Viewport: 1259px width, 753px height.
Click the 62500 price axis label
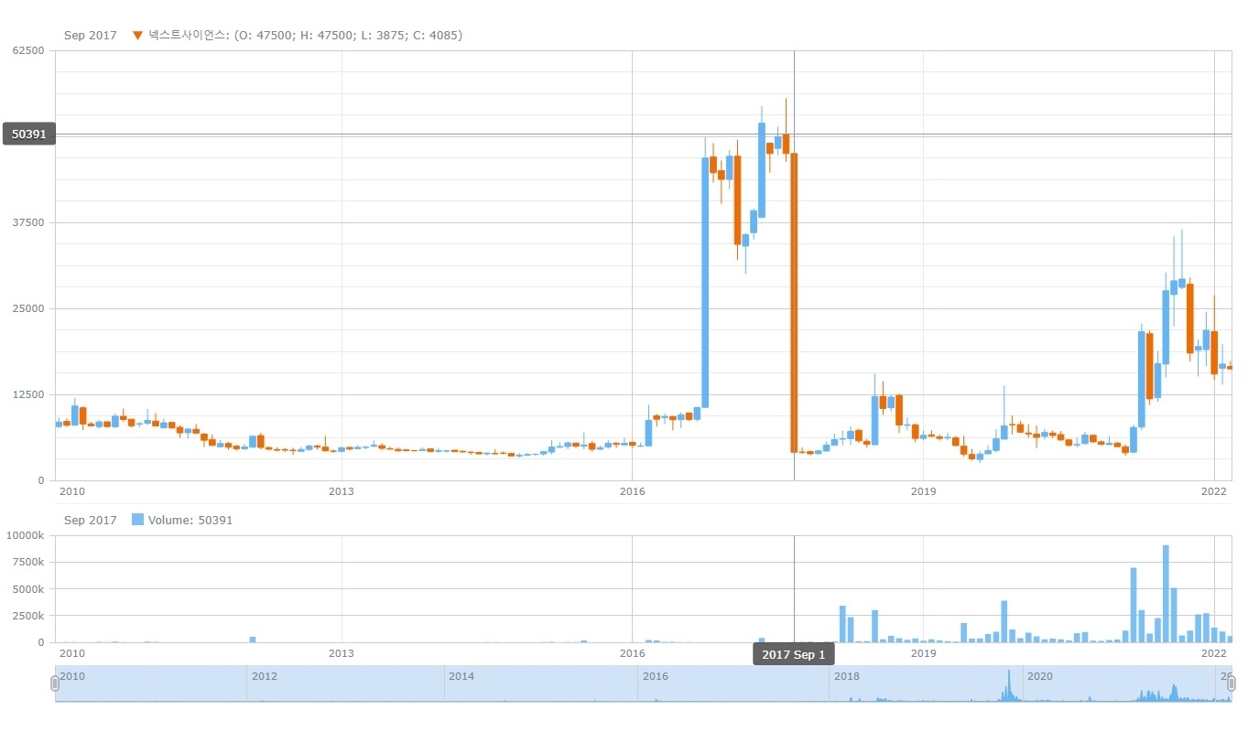(x=28, y=50)
